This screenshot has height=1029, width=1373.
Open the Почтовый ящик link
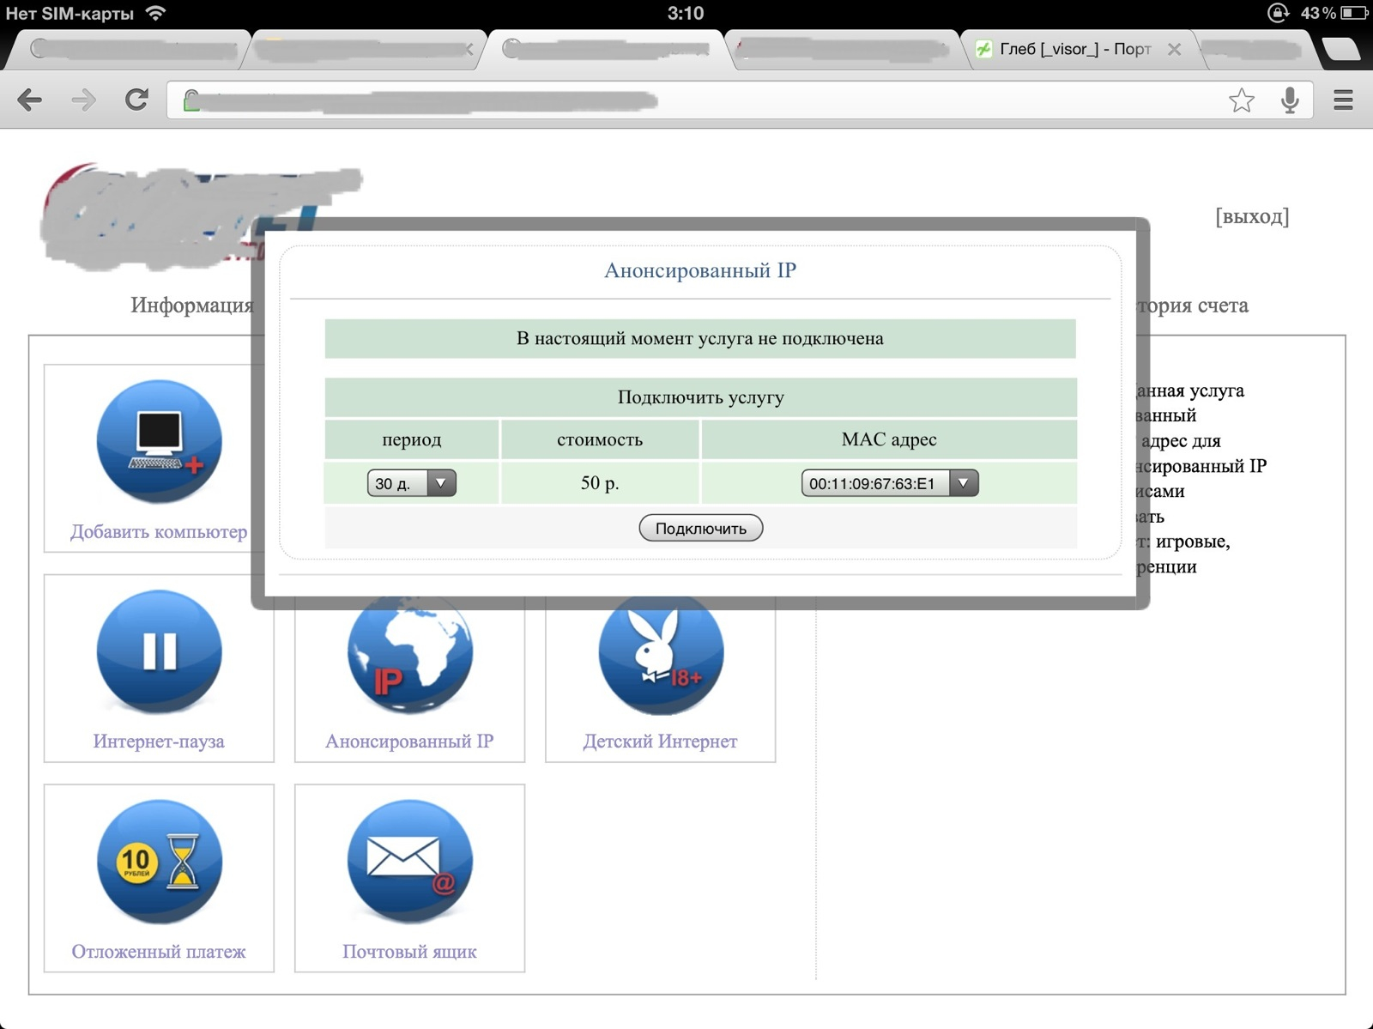point(409,952)
